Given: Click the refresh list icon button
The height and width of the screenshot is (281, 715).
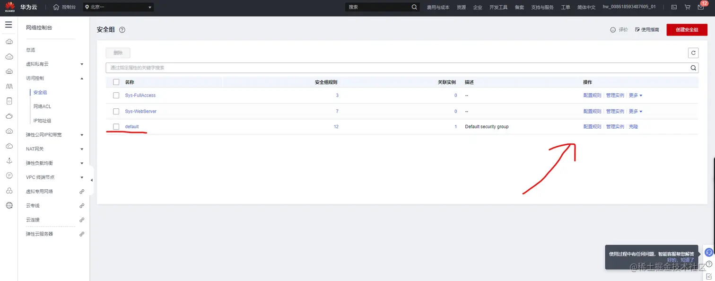Looking at the screenshot, I should click(x=693, y=53).
